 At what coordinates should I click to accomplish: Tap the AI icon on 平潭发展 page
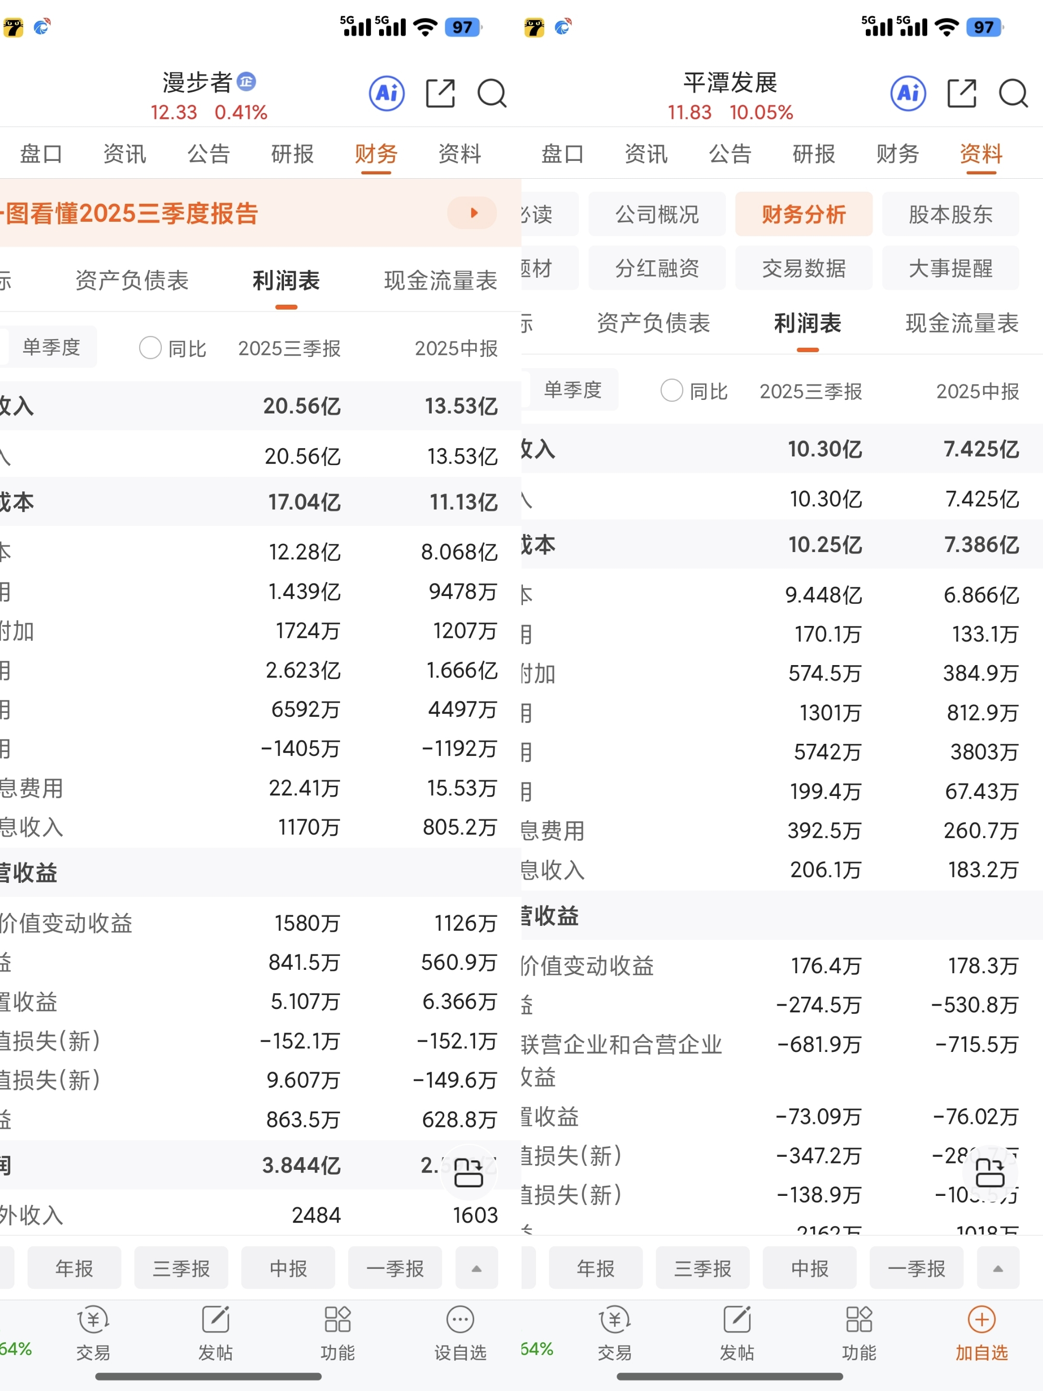point(908,94)
